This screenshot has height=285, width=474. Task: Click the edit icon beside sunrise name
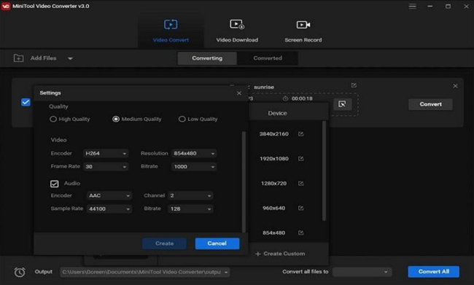pos(354,85)
